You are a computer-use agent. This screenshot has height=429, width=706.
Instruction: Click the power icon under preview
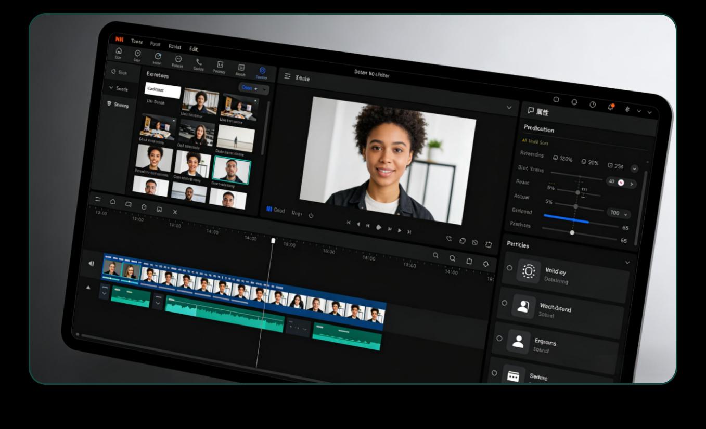click(x=311, y=215)
